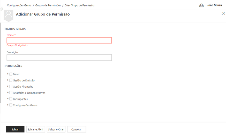The width and height of the screenshot is (226, 135).
Task: Click the download inbox icon beside João Souza
Action: (202, 5)
